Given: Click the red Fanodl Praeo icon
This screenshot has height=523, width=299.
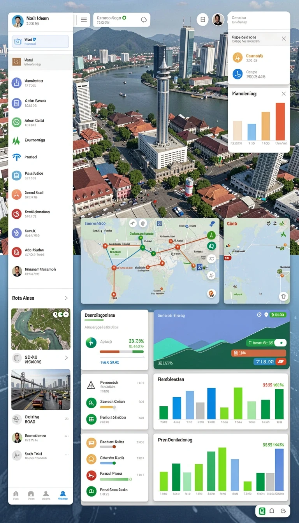Looking at the screenshot, I should pos(91,475).
